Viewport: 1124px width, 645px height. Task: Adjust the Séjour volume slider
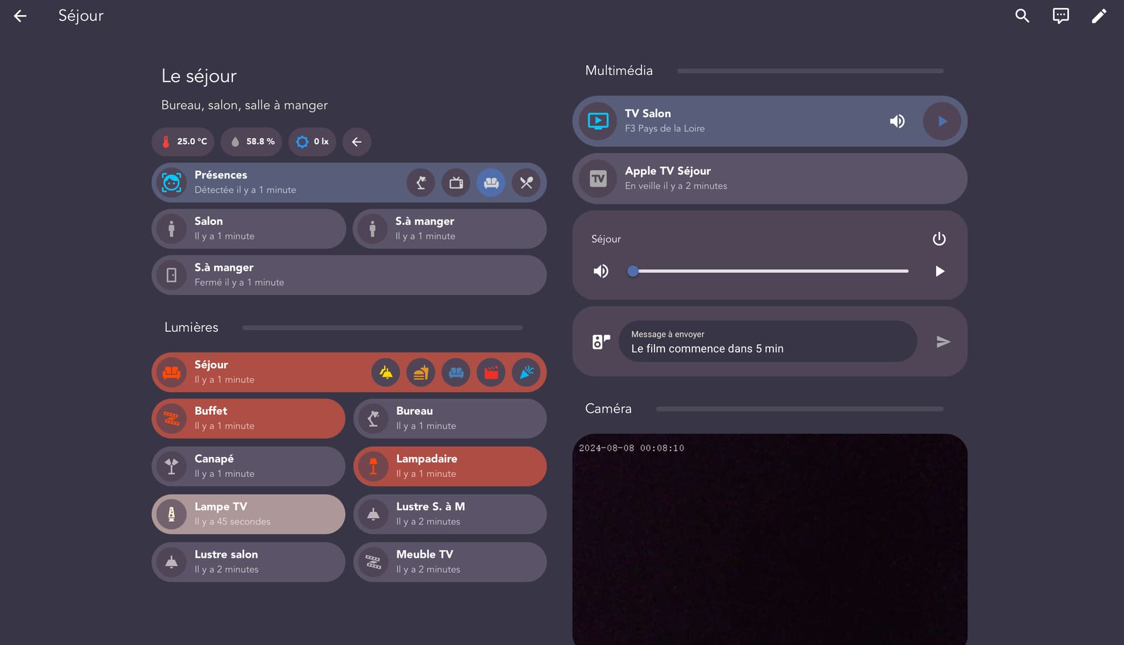point(769,271)
